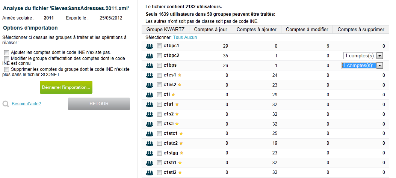The width and height of the screenshot is (396, 178).
Task: Enable 'Modifier le groupe d'affectation' option
Action: pyautogui.click(x=6, y=58)
